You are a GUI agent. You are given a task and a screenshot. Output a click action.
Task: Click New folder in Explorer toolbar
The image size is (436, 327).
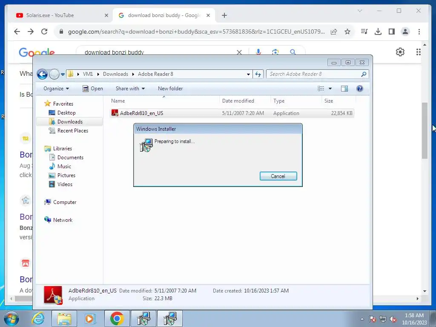pyautogui.click(x=170, y=89)
